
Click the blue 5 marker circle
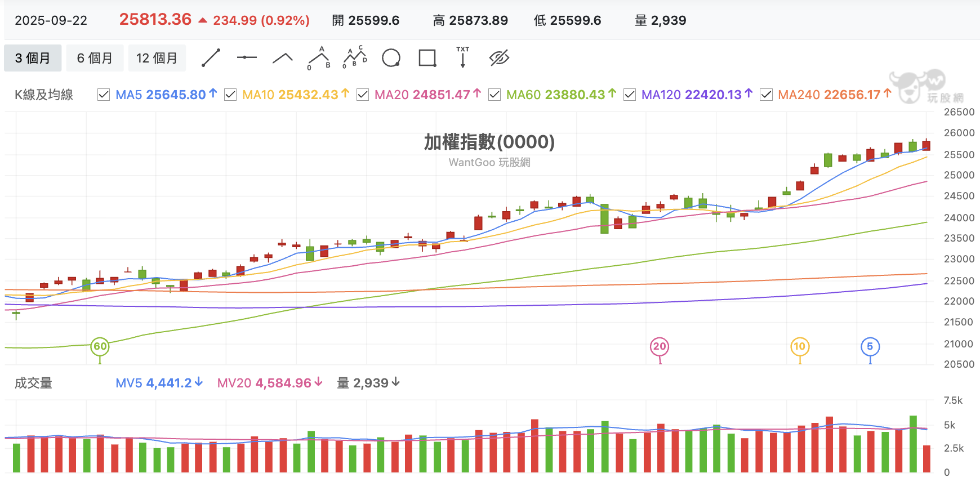click(x=870, y=346)
